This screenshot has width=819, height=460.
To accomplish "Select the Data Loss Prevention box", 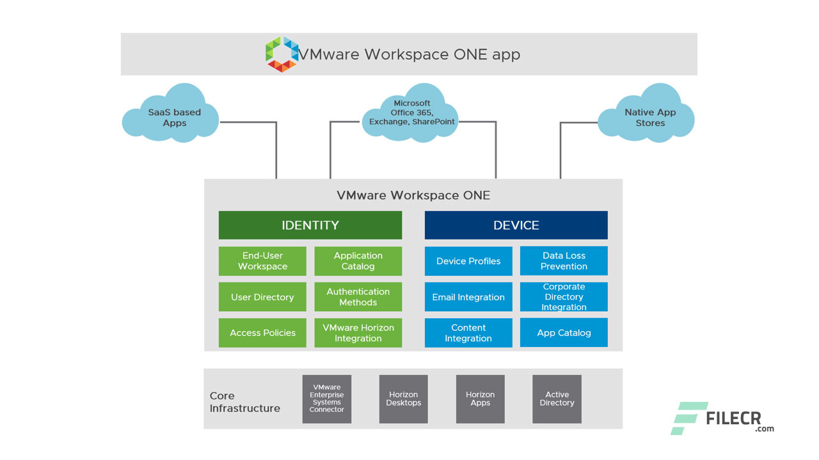I will point(564,261).
